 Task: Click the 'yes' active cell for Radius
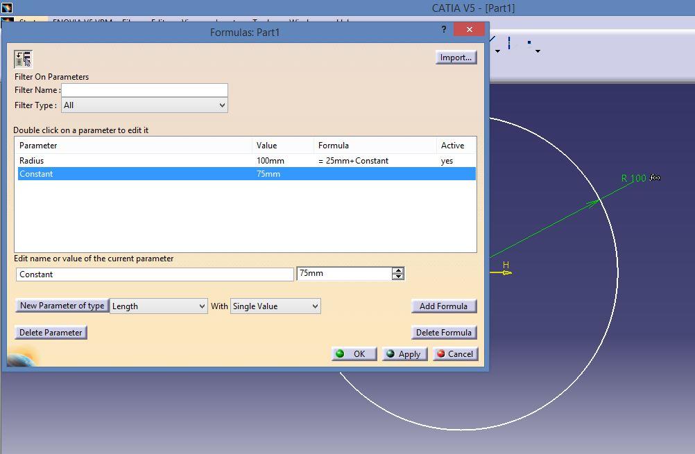pos(447,161)
